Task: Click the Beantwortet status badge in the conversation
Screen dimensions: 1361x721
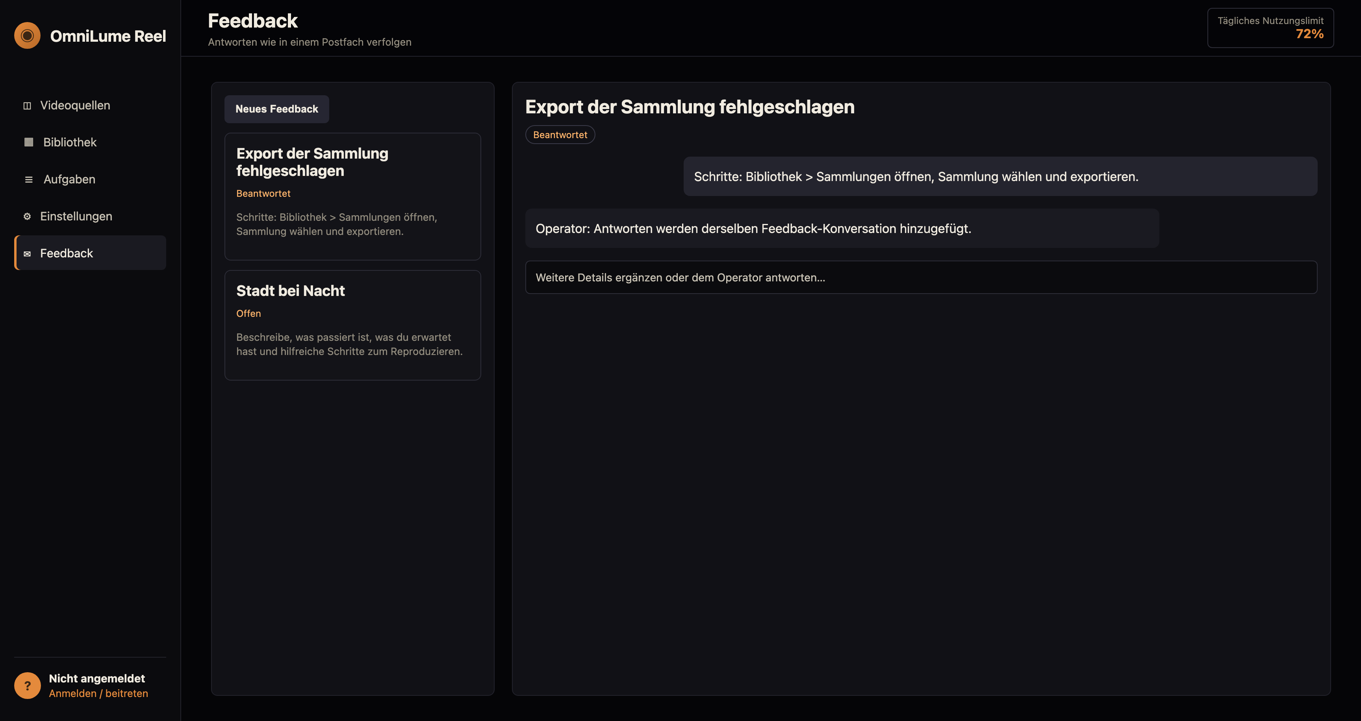Action: pyautogui.click(x=560, y=135)
